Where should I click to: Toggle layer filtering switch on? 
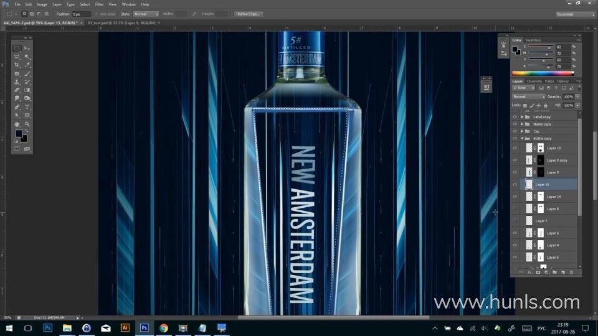pos(579,88)
